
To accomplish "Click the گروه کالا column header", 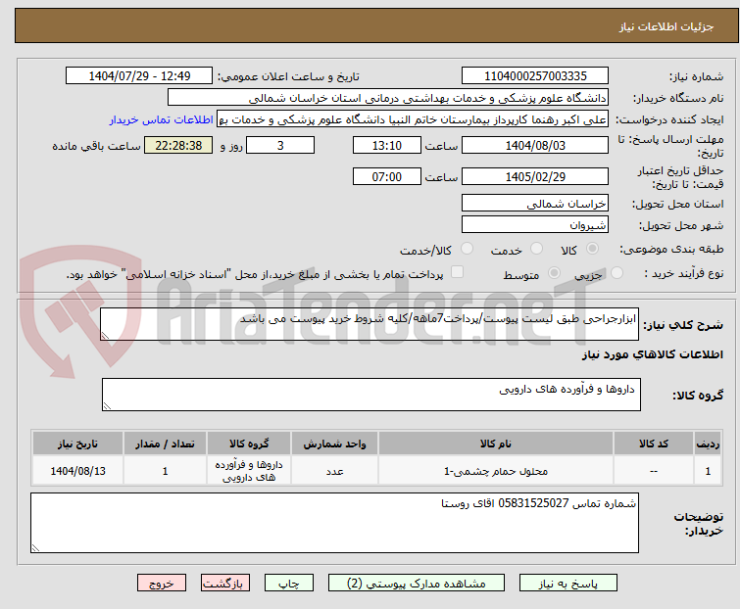I will click(249, 444).
